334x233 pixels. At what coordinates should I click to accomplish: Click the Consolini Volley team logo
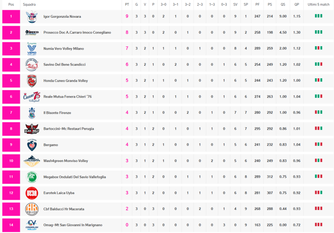click(32, 225)
